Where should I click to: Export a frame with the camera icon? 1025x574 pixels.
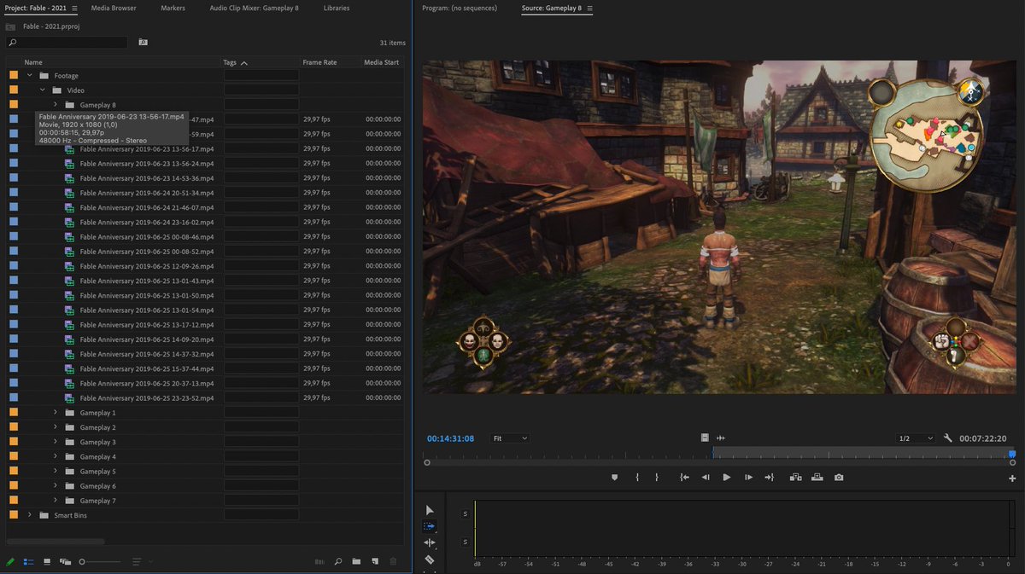839,478
